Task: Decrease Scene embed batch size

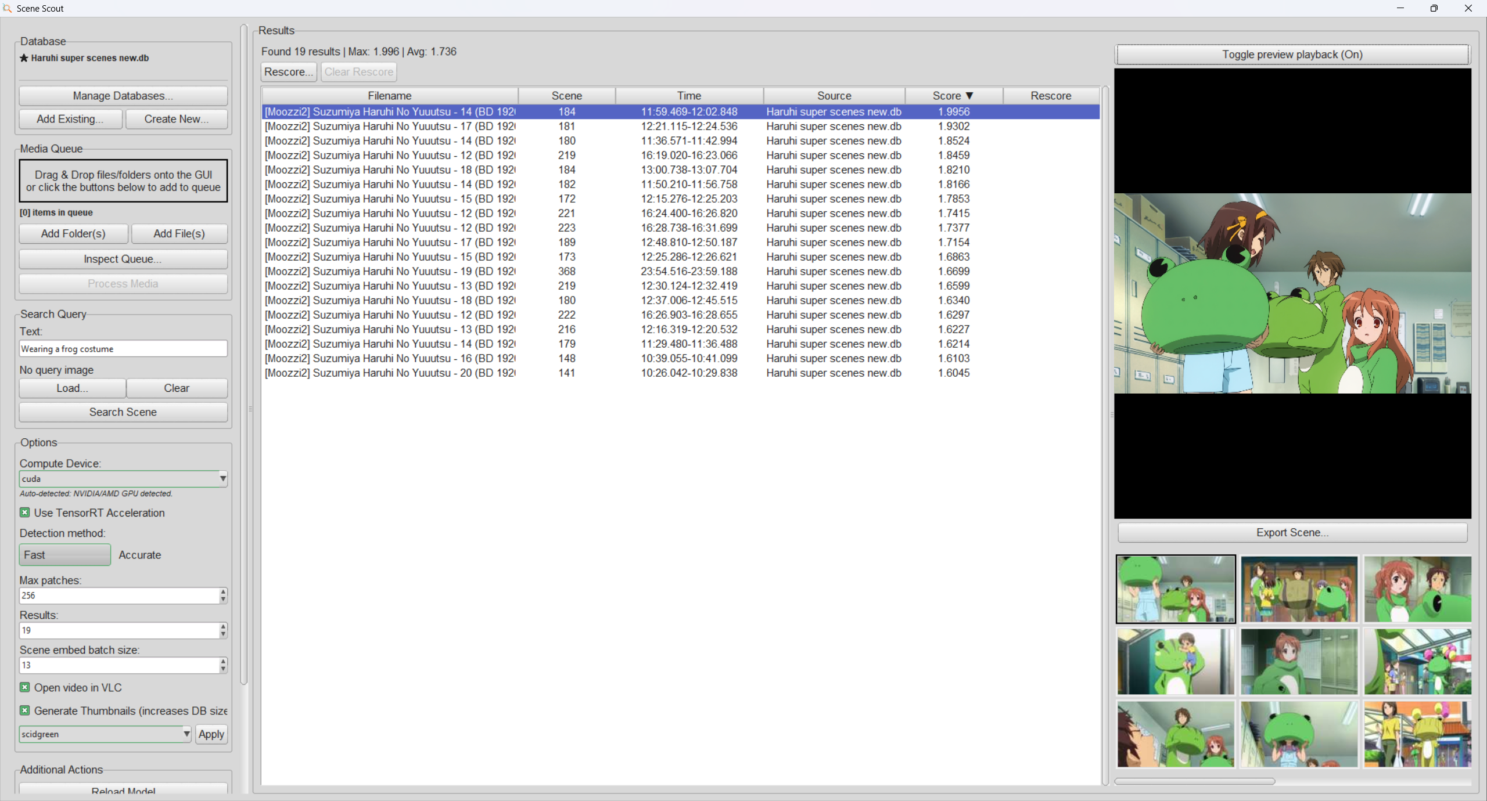Action: [223, 669]
